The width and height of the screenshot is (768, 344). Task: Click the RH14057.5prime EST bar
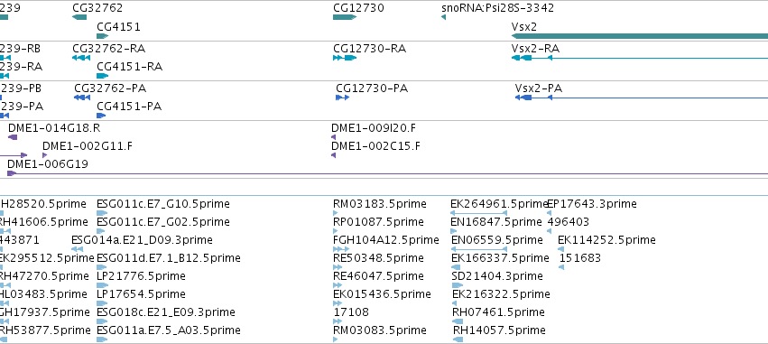click(458, 339)
